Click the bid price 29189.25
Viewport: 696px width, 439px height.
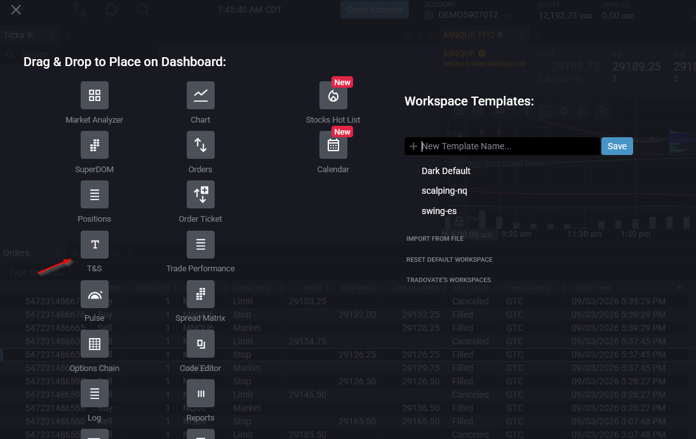click(636, 67)
